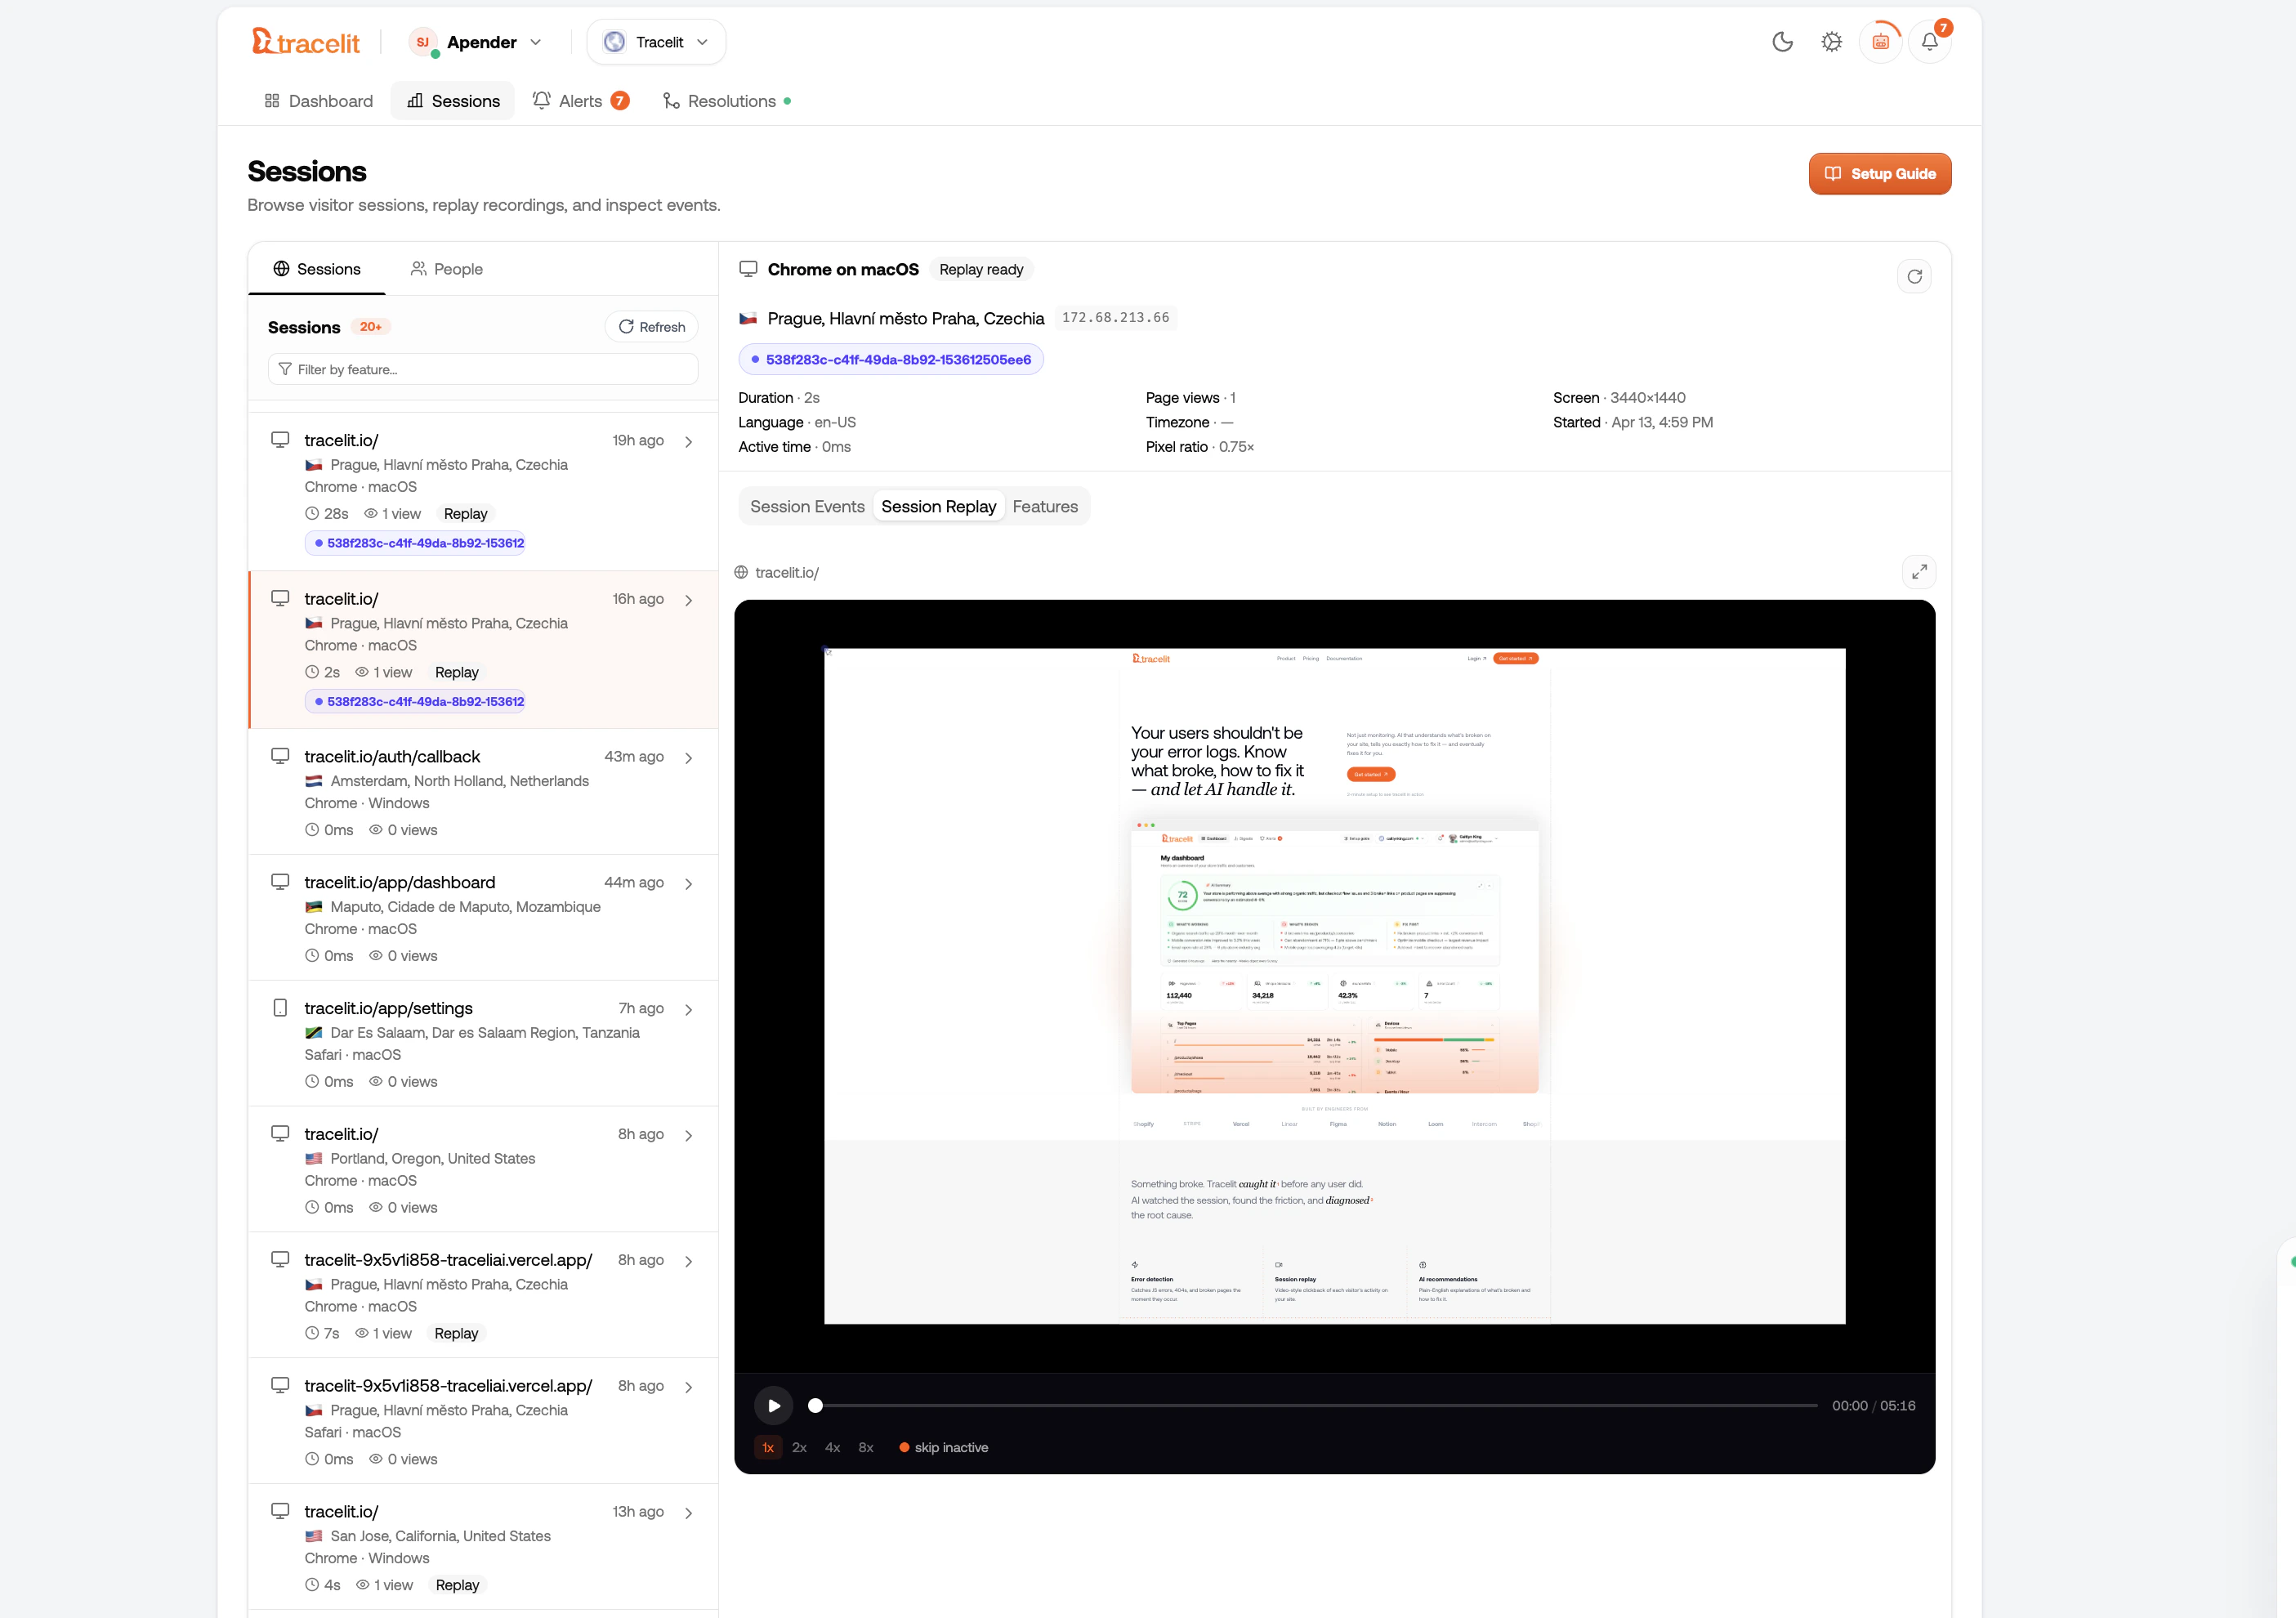Click Replay badge on the 7s session
Image resolution: width=2296 pixels, height=1618 pixels.
[456, 1333]
